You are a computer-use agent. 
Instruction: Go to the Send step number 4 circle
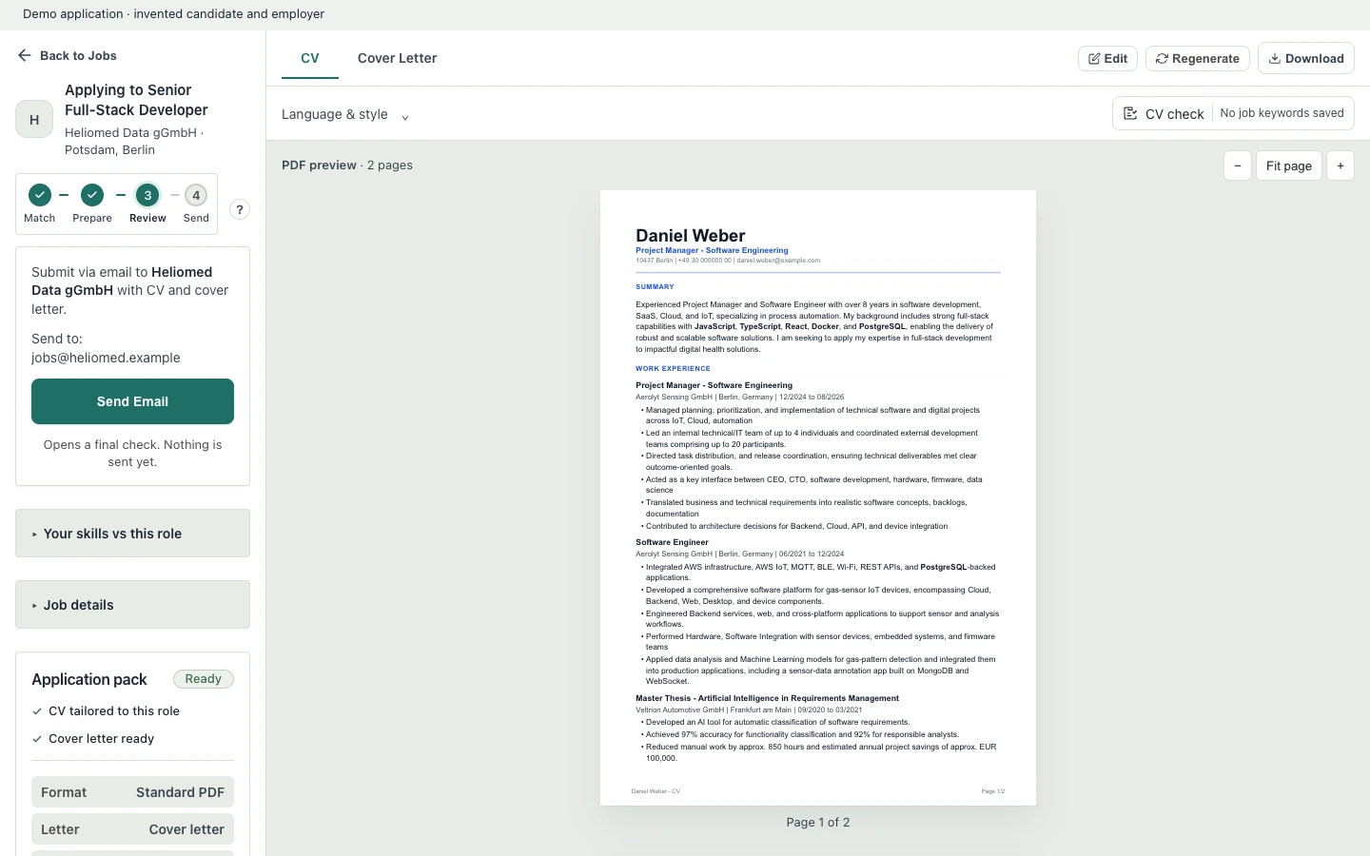coord(196,195)
